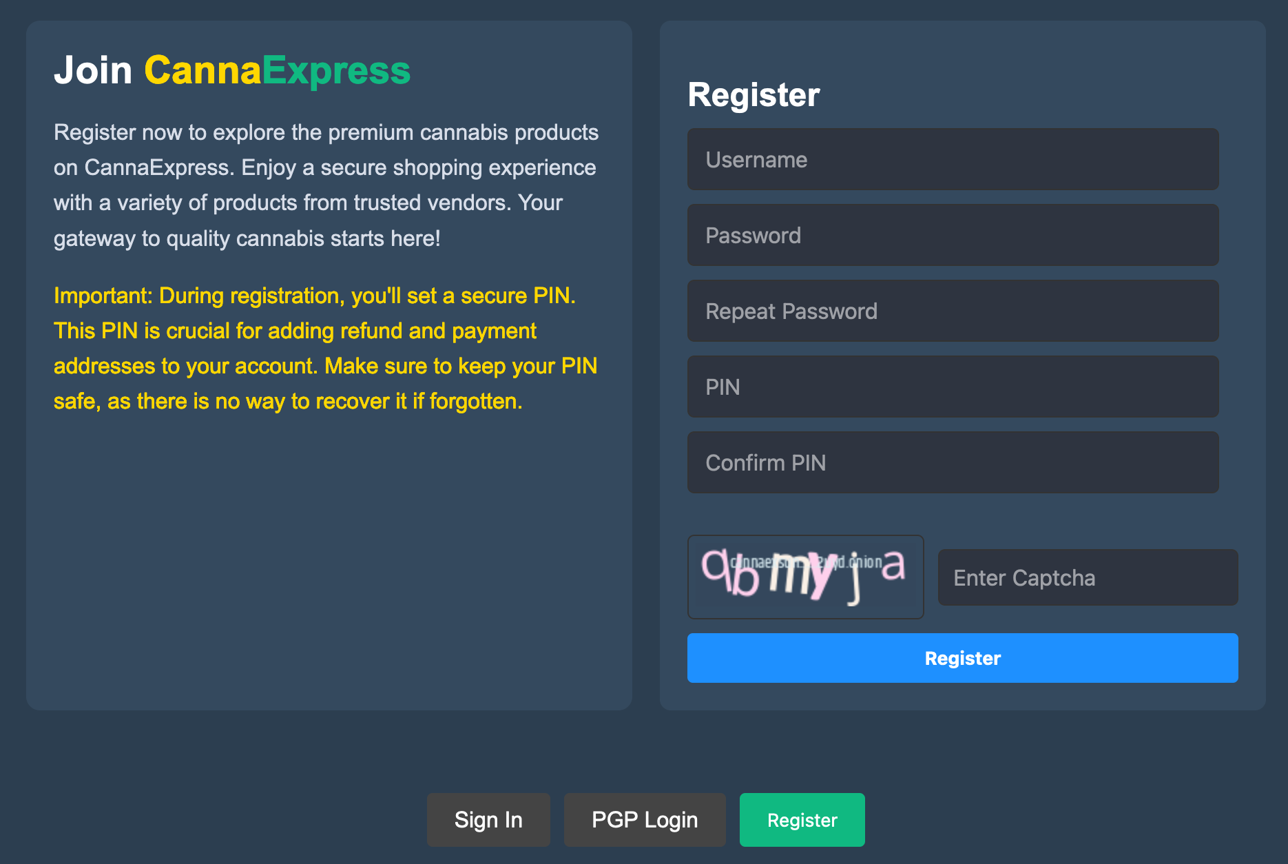Select the green Register tab at bottom
The image size is (1288, 864).
coord(802,820)
